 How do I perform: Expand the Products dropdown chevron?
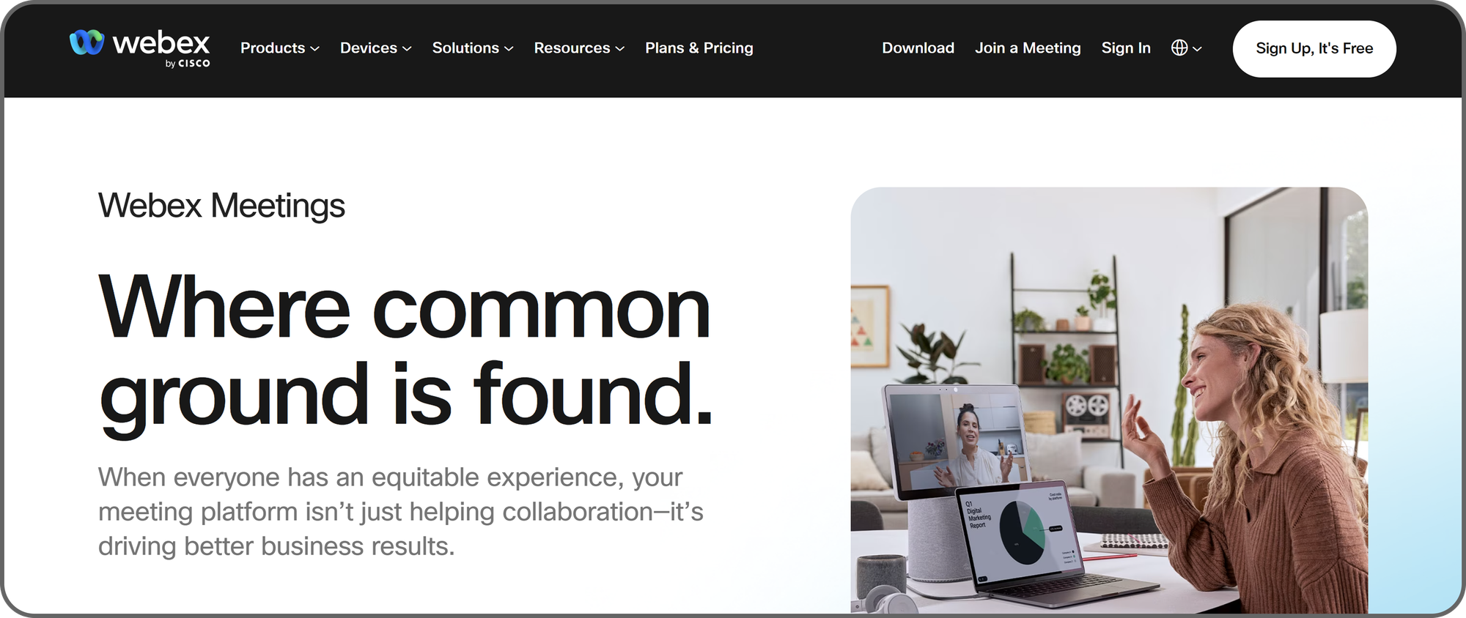pyautogui.click(x=315, y=49)
